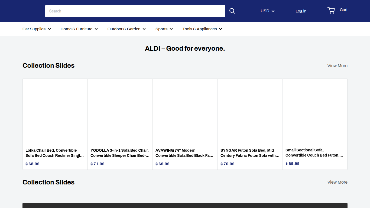Image resolution: width=370 pixels, height=208 pixels.
Task: Click the first Collection Slides heading
Action: click(x=48, y=66)
